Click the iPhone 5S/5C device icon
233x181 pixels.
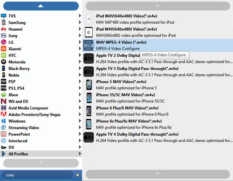(89, 98)
